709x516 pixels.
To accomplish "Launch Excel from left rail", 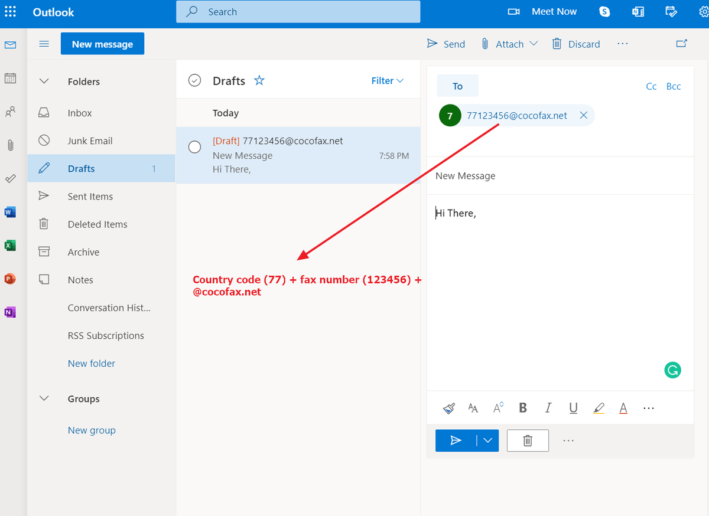I will point(10,245).
